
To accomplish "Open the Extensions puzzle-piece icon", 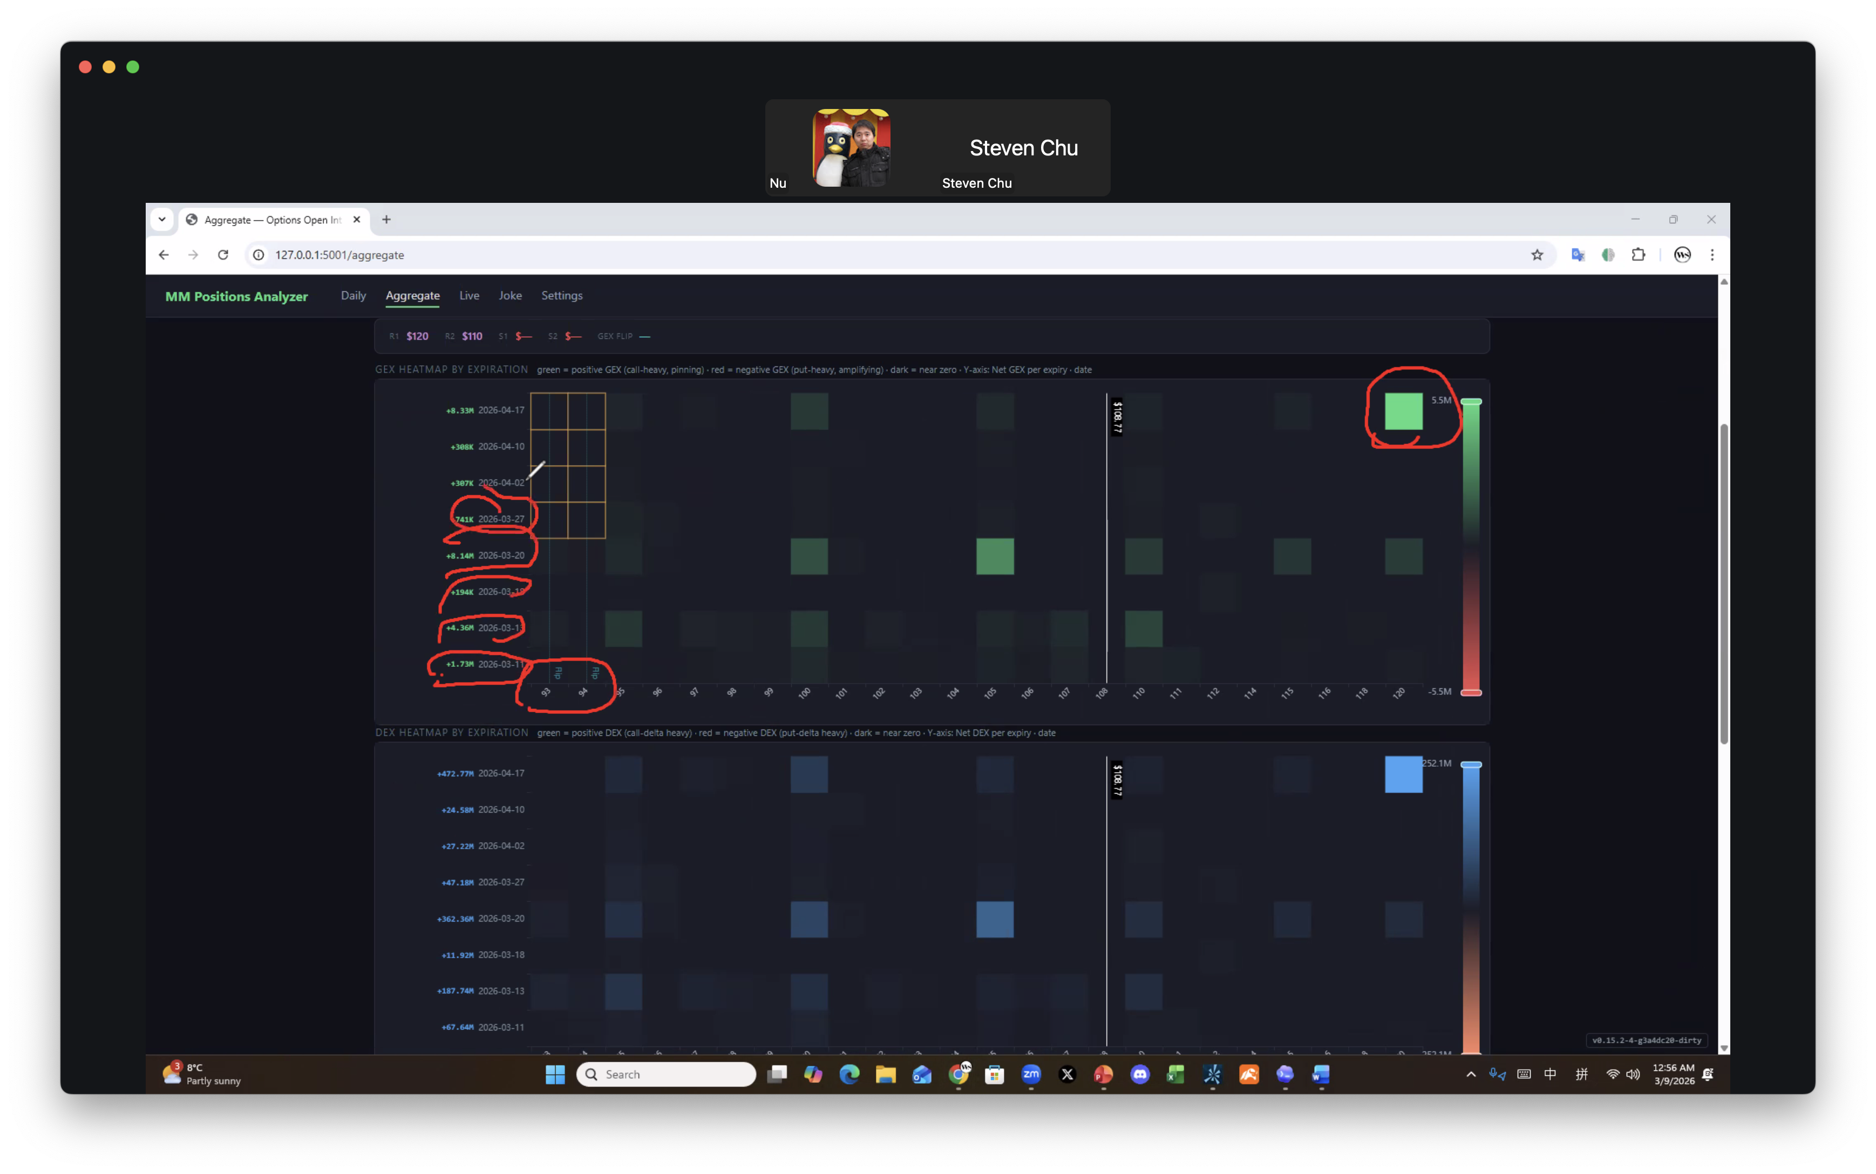I will (1639, 255).
